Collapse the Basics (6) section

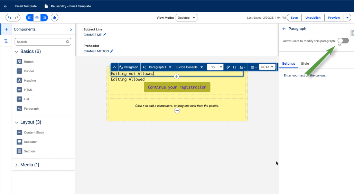tap(16, 52)
